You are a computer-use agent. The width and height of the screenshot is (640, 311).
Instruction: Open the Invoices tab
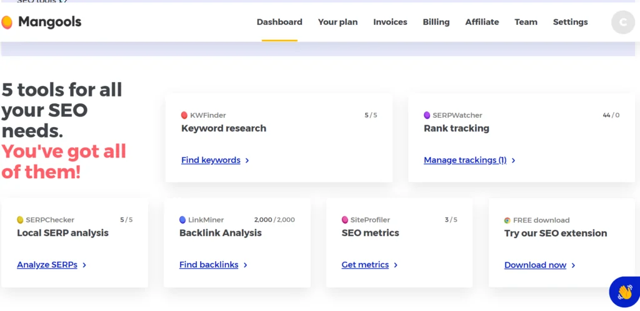pyautogui.click(x=390, y=22)
